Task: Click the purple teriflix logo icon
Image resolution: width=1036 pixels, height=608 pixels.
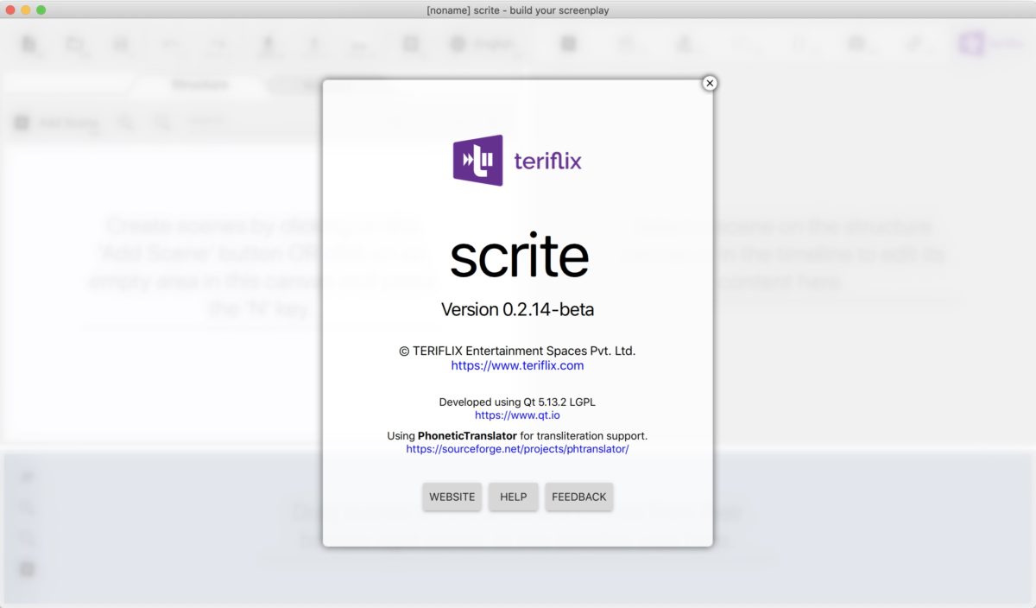Action: [477, 160]
